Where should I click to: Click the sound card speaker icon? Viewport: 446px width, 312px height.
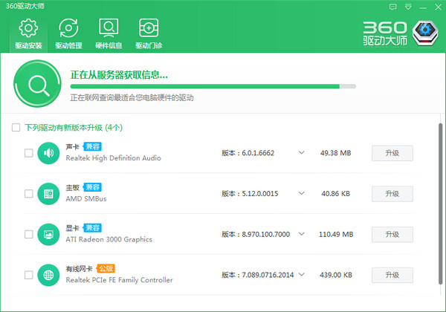click(48, 154)
